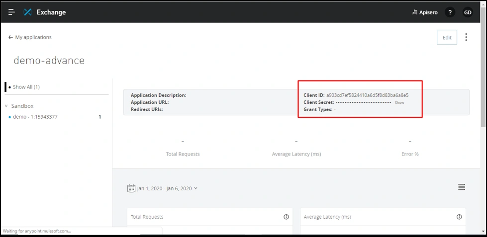Click the Anypoint Exchange logo icon
Screen dimensions: 487x237
click(x=28, y=12)
